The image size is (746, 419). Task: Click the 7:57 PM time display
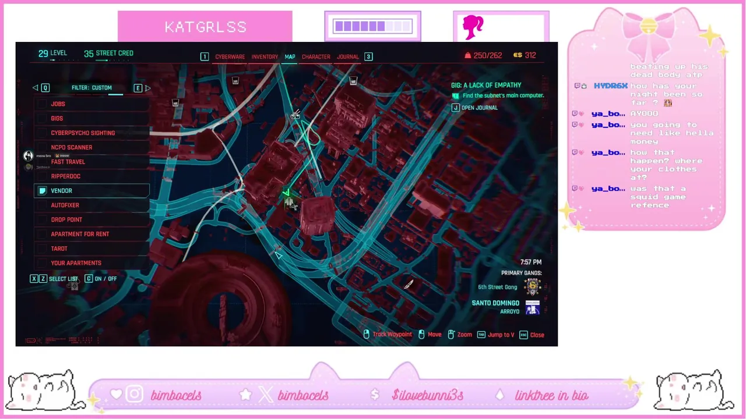coord(530,262)
